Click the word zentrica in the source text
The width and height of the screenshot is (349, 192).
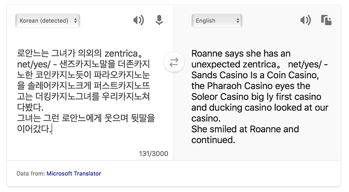[121, 54]
